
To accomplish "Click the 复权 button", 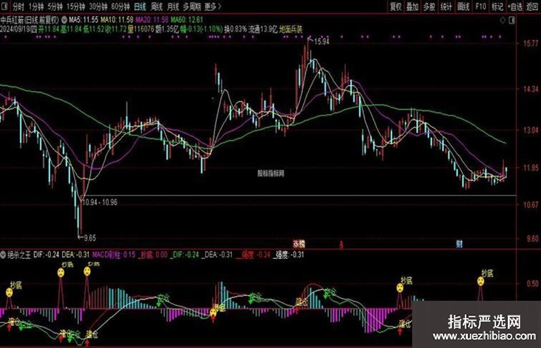I will pos(396,6).
